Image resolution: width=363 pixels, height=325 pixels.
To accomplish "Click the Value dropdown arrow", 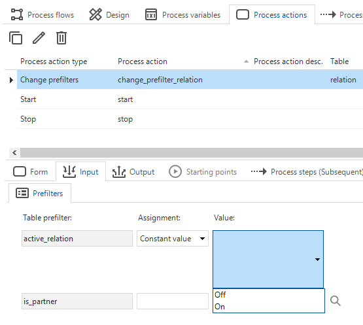I will coord(317,260).
